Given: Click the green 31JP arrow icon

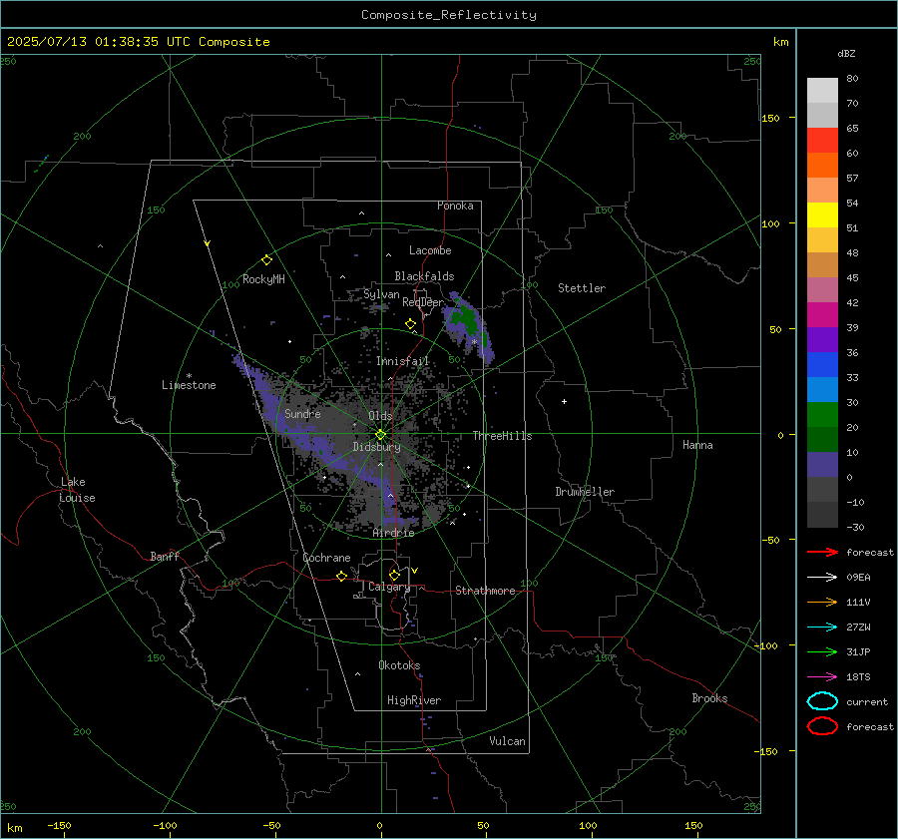Looking at the screenshot, I should [x=822, y=651].
